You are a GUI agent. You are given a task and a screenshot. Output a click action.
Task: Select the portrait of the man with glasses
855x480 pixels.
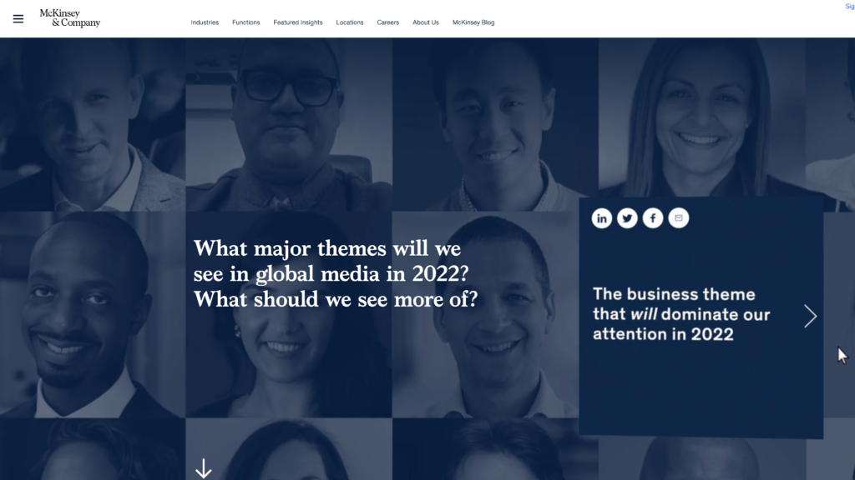coord(288,124)
